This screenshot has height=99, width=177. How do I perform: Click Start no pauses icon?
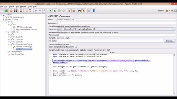click(x=55, y=11)
